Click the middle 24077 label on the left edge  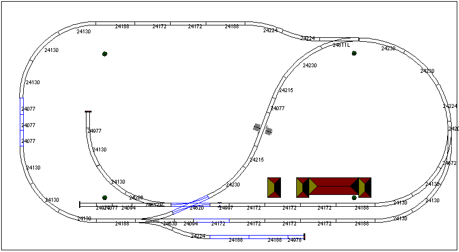click(28, 125)
